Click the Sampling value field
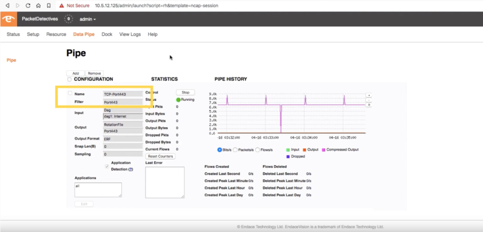 click(123, 154)
